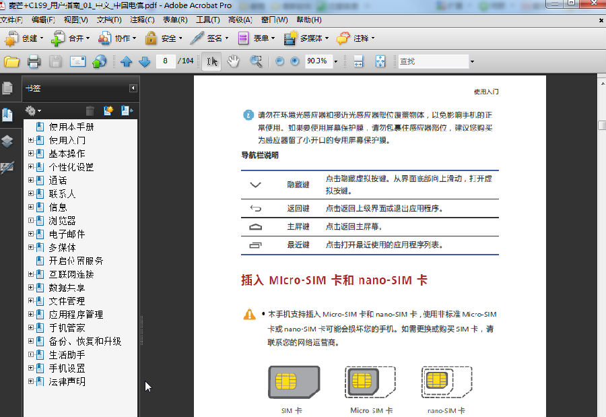Open the zoom percentage dropdown

335,61
